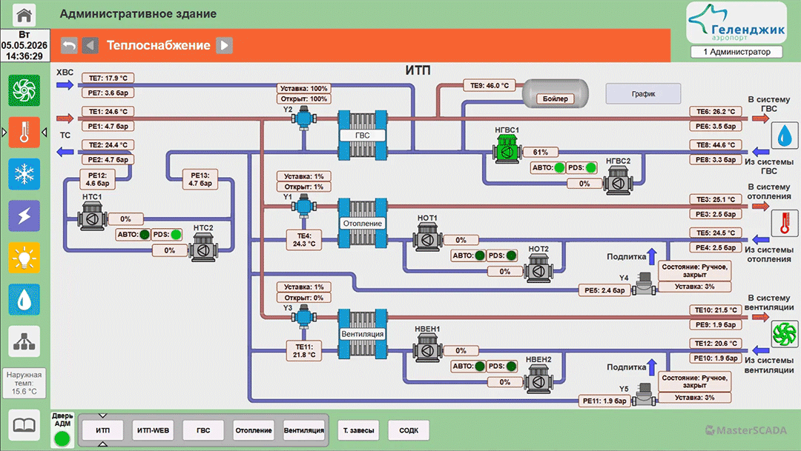Image resolution: width=801 pixels, height=451 pixels.
Task: Click the СОДК button
Action: pyautogui.click(x=409, y=430)
